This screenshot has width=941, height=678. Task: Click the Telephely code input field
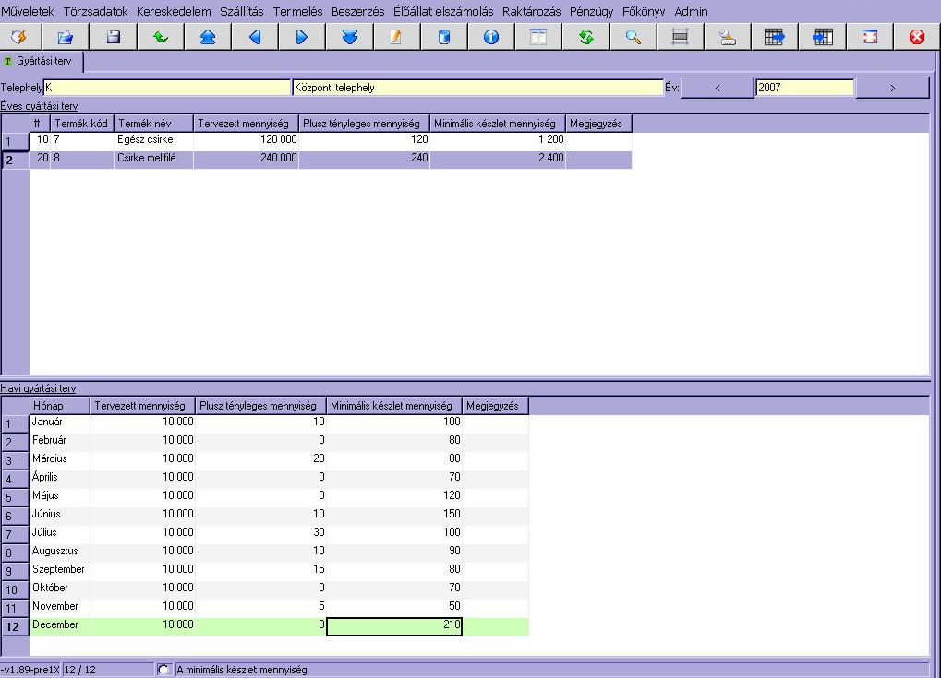pos(167,88)
